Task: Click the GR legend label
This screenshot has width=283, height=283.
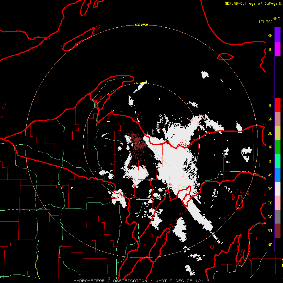Action: pos(270,119)
